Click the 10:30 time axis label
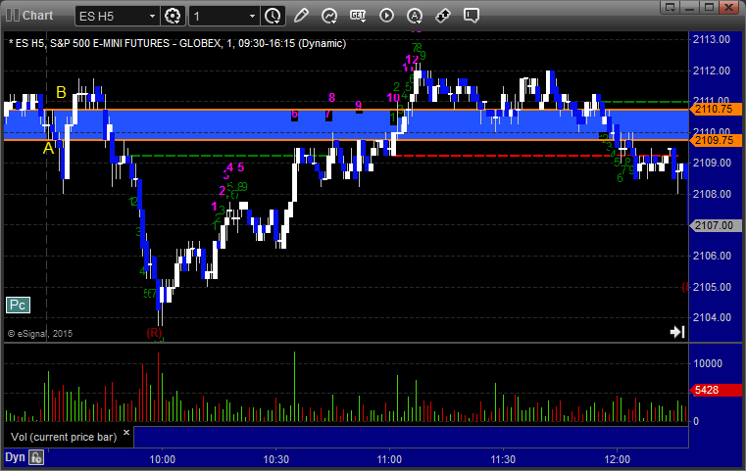746x471 pixels. [275, 459]
